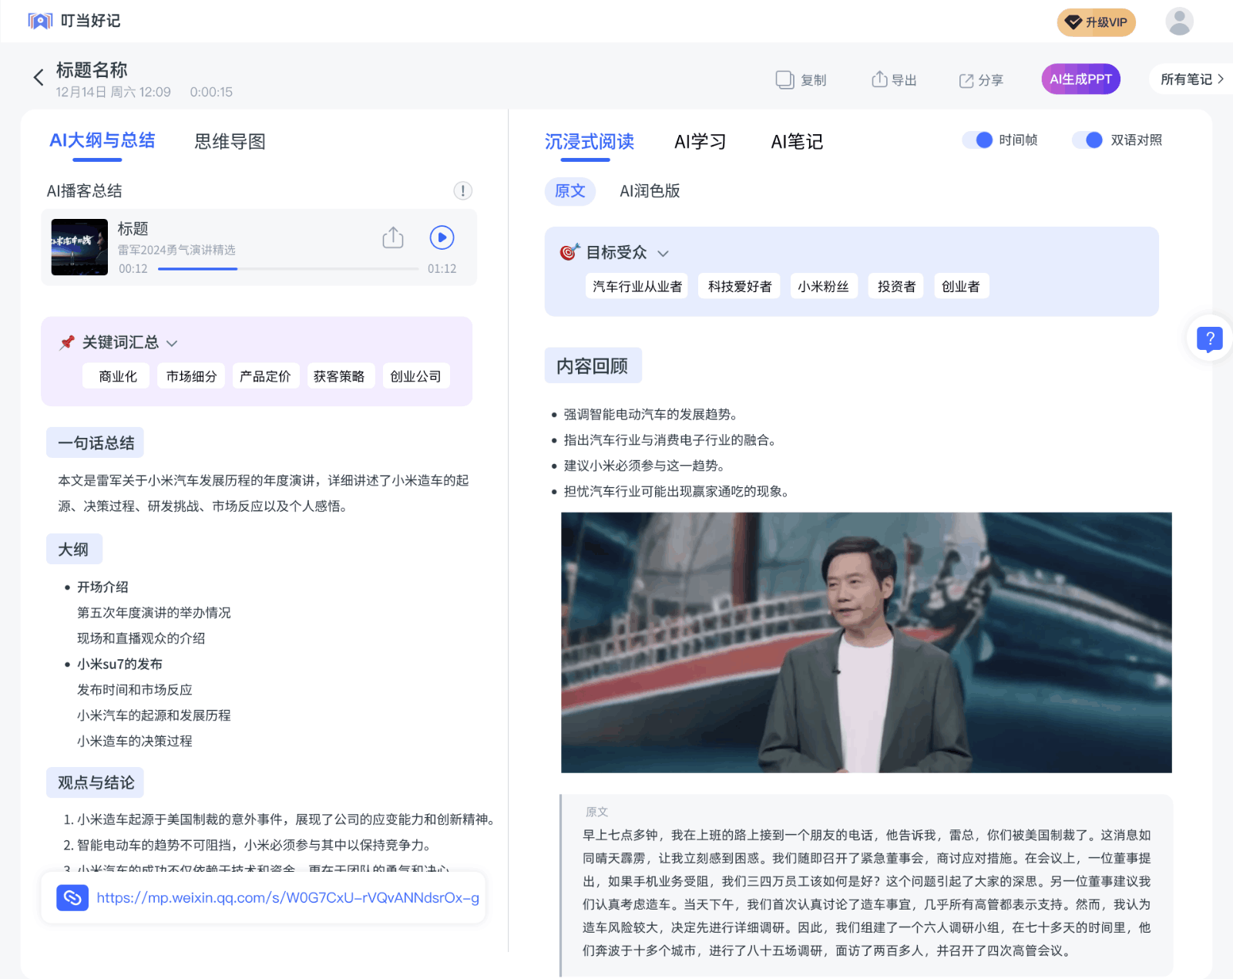Click the 一句话总结 heading

point(96,442)
